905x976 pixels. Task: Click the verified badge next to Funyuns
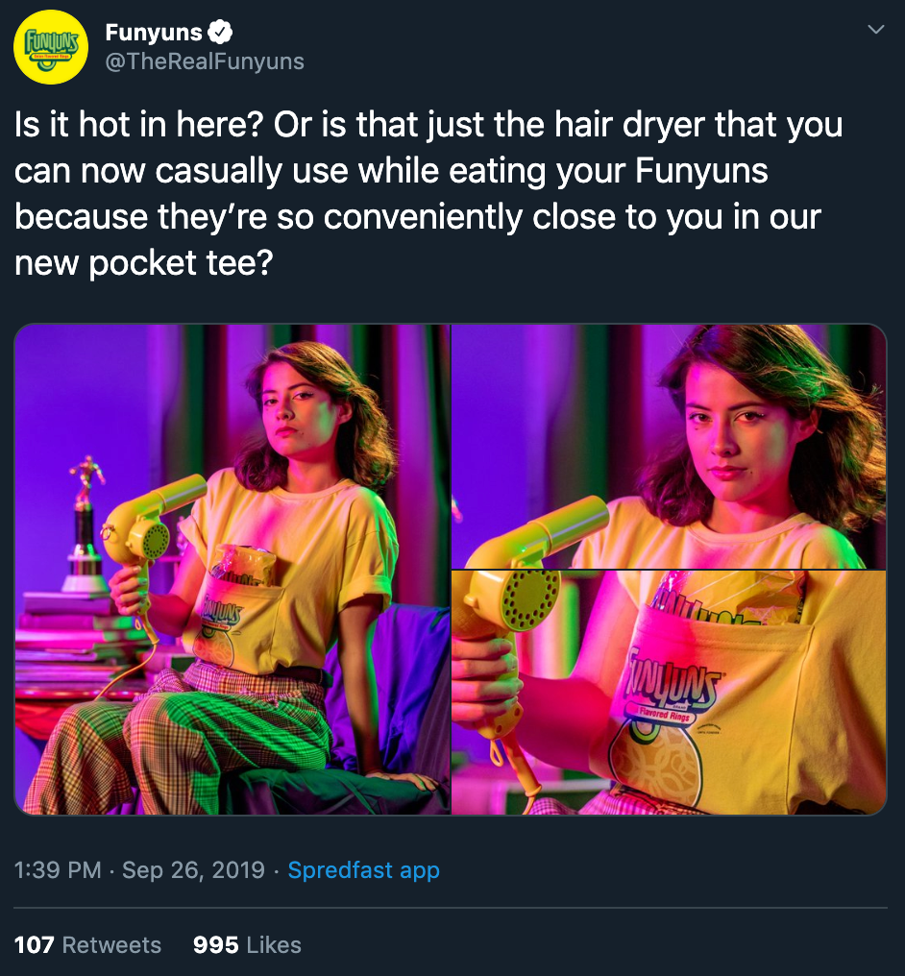220,32
